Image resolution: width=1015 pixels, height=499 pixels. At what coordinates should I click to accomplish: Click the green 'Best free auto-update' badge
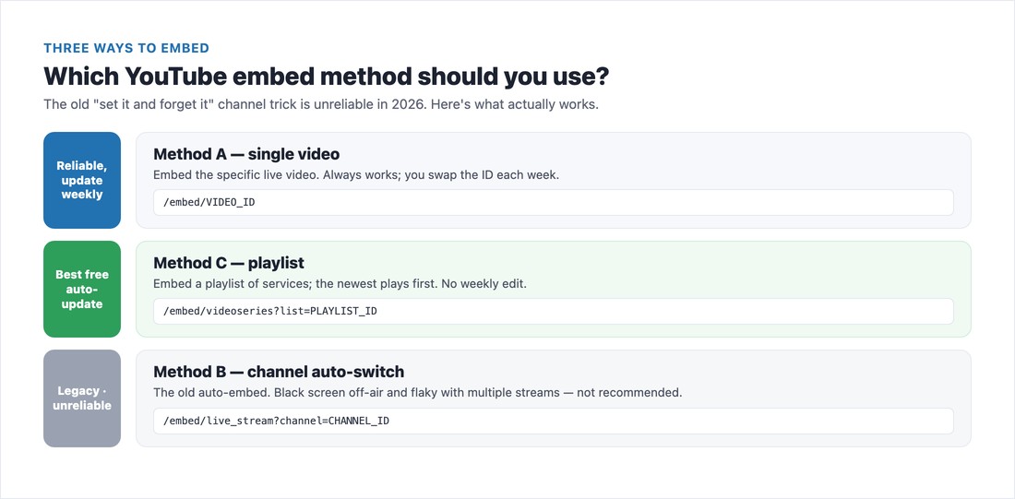coord(82,290)
